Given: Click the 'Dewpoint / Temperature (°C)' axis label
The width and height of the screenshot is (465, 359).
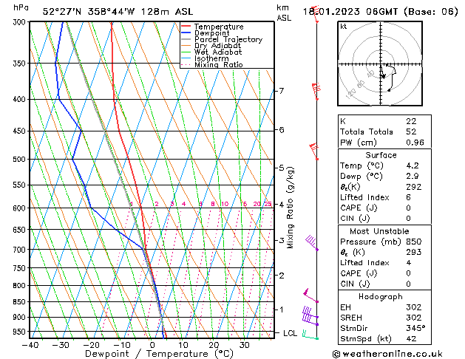Looking at the screenshot, I should coord(159,354).
